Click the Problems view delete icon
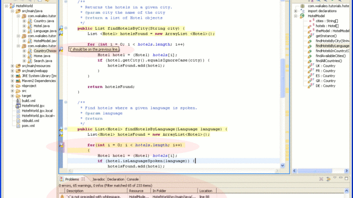Viewport: 353px width, 198px height. coord(321,179)
